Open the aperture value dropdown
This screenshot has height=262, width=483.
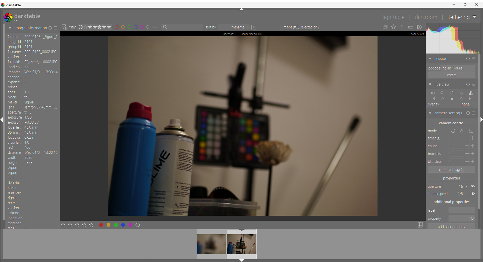click(x=463, y=186)
